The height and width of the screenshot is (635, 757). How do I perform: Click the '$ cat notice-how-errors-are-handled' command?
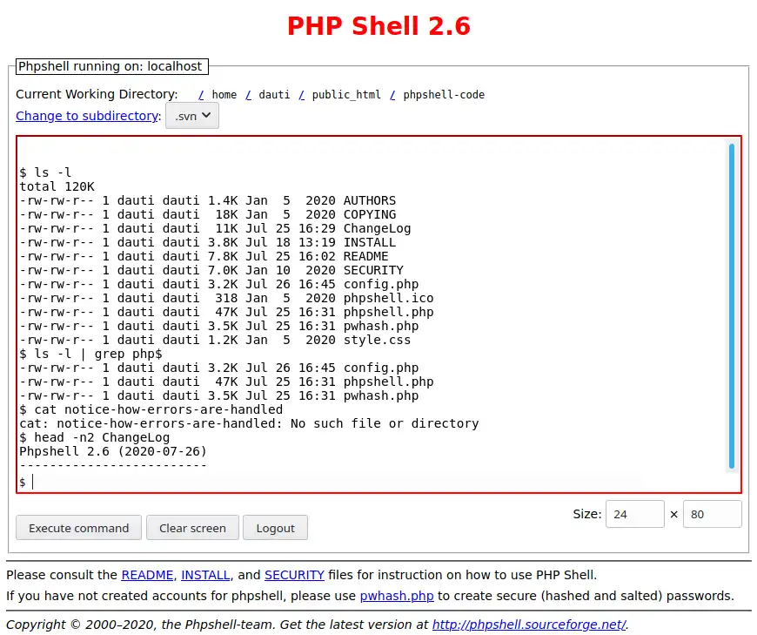pos(151,409)
